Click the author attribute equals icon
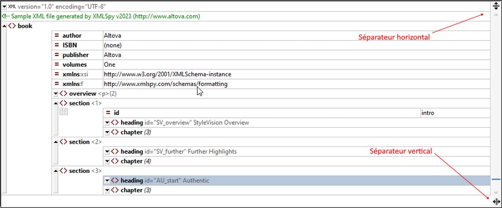The height and width of the screenshot is (208, 502). pos(57,36)
